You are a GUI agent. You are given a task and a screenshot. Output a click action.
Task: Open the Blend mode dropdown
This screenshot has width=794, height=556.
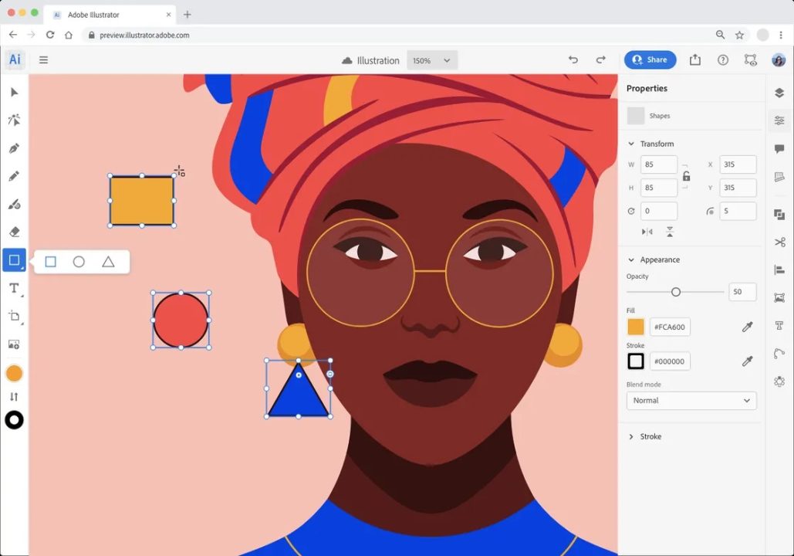691,400
